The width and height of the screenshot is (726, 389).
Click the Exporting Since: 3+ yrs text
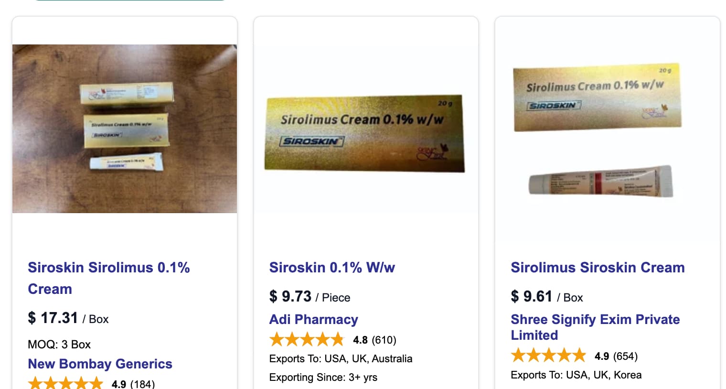click(323, 378)
